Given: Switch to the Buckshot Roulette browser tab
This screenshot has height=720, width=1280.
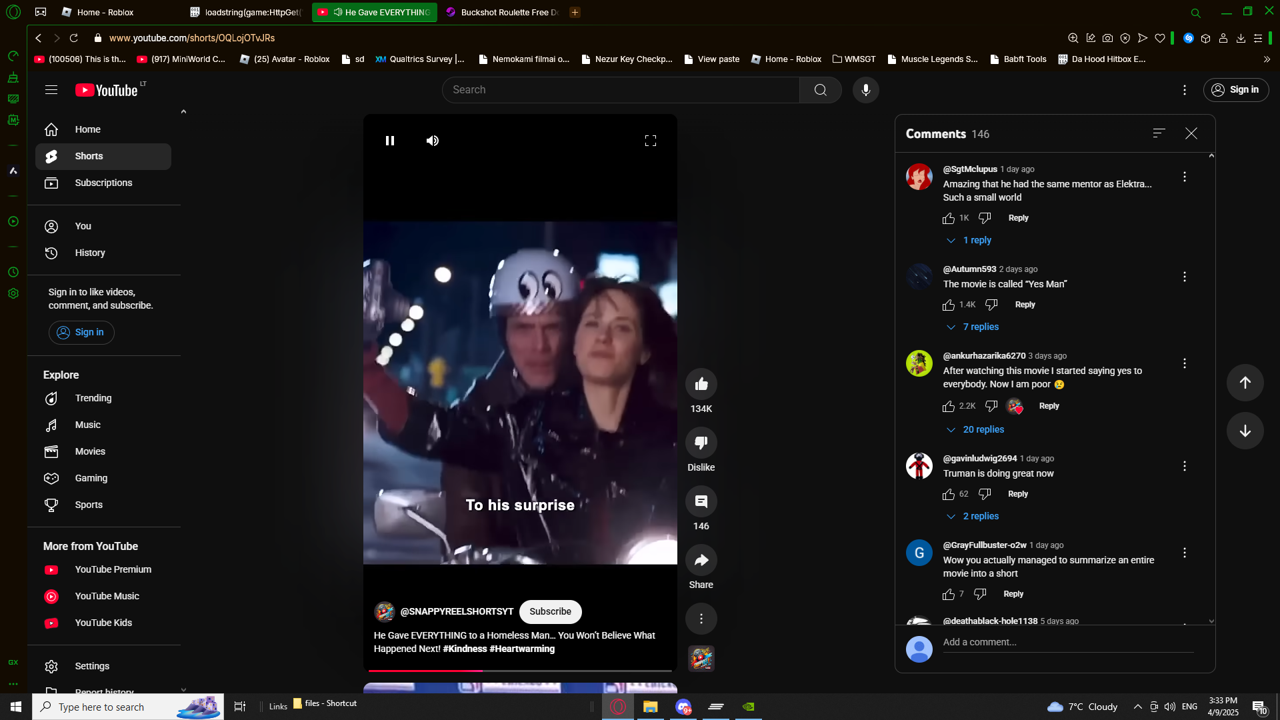Looking at the screenshot, I should [503, 12].
